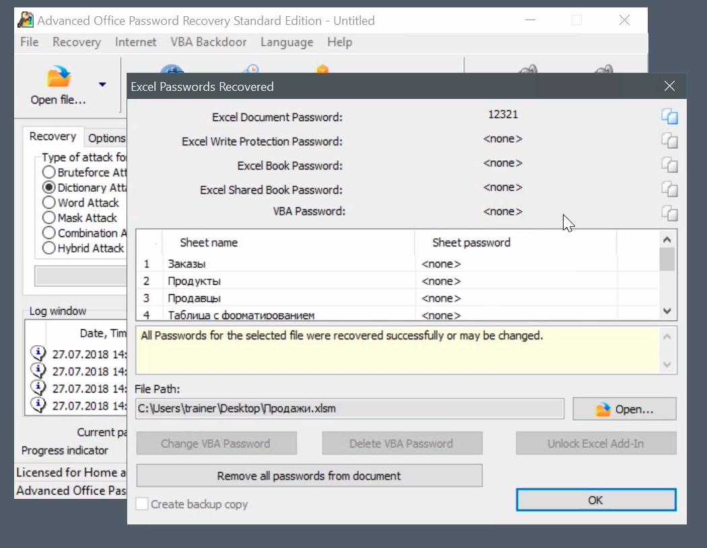
Task: Click Delete VBA Password button
Action: tap(401, 444)
